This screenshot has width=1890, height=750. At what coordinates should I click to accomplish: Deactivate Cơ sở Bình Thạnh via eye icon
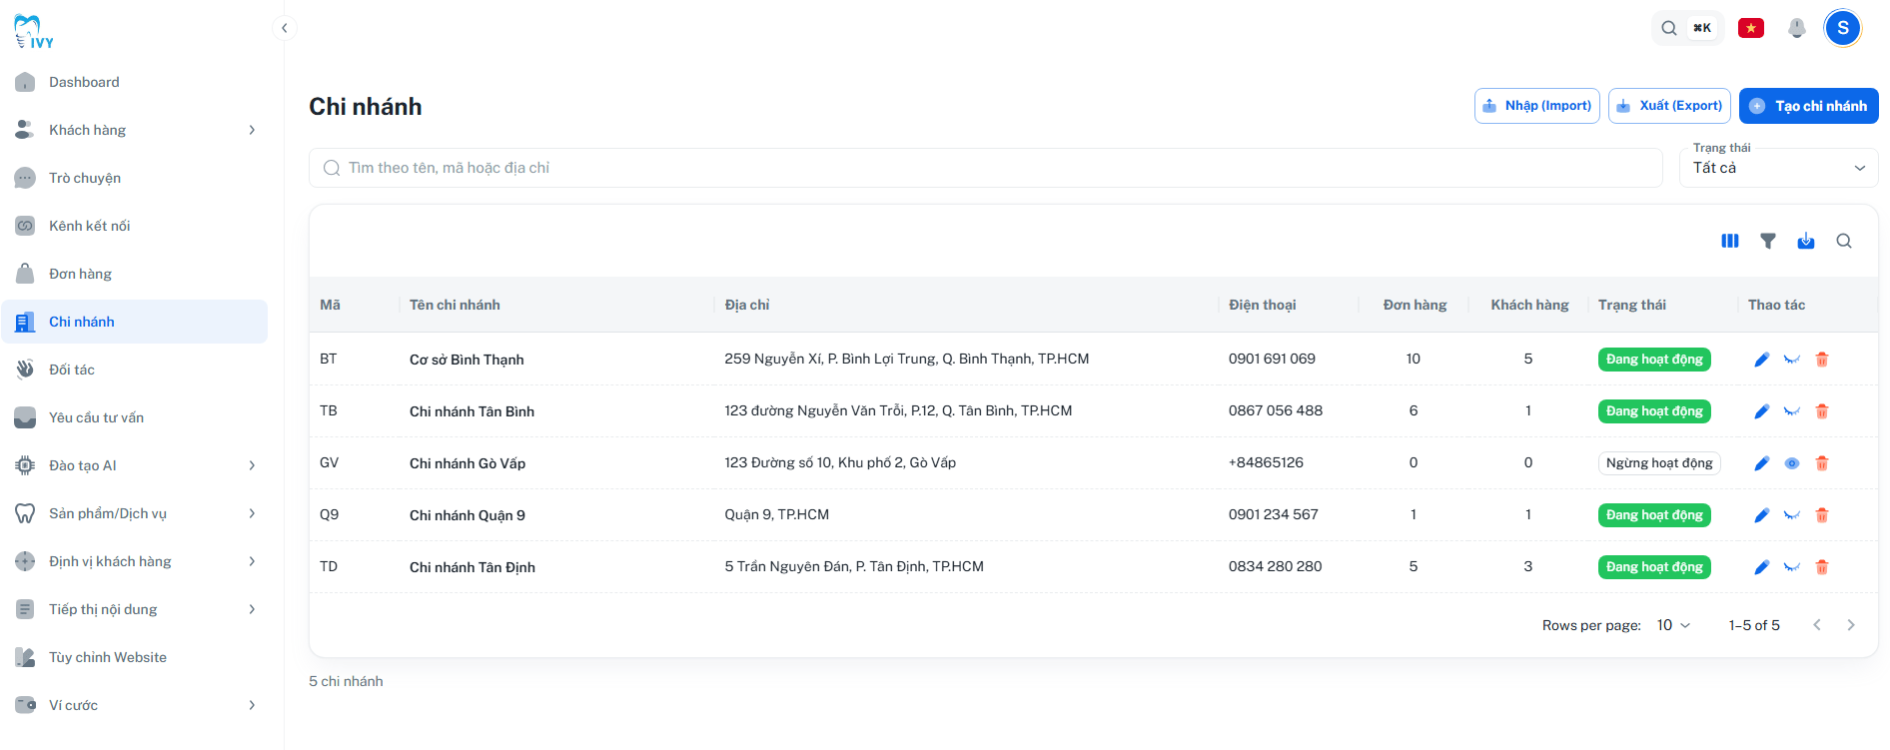point(1792,360)
